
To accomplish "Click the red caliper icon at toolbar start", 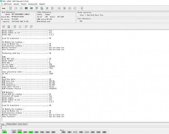I will pyautogui.click(x=4, y=8).
